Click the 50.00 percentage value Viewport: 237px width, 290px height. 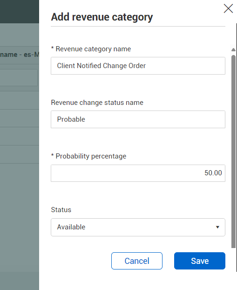[x=213, y=173]
